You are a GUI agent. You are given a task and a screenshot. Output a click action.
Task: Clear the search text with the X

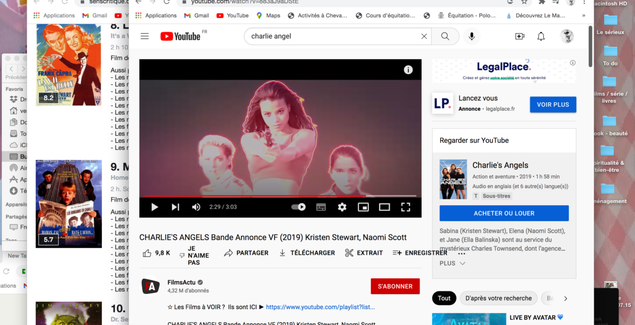point(424,36)
